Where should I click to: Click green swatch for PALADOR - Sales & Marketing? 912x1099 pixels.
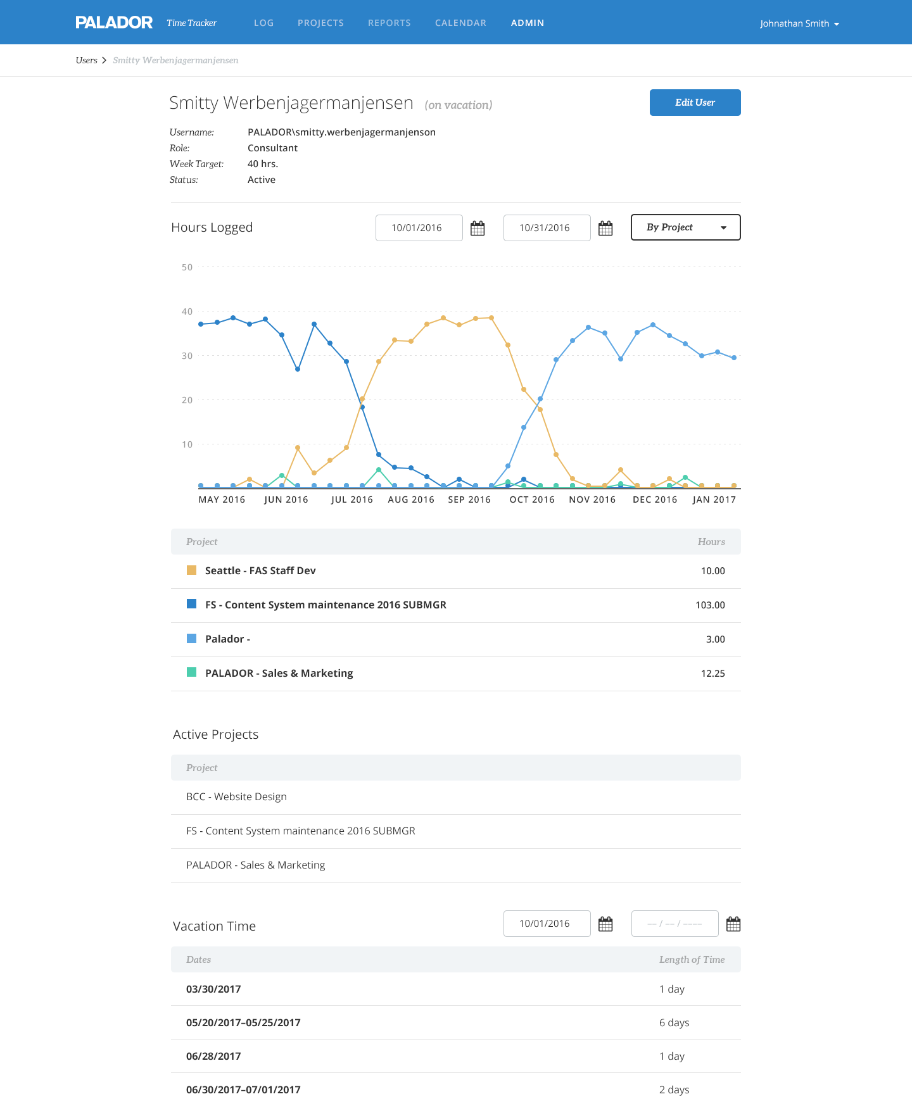(191, 672)
